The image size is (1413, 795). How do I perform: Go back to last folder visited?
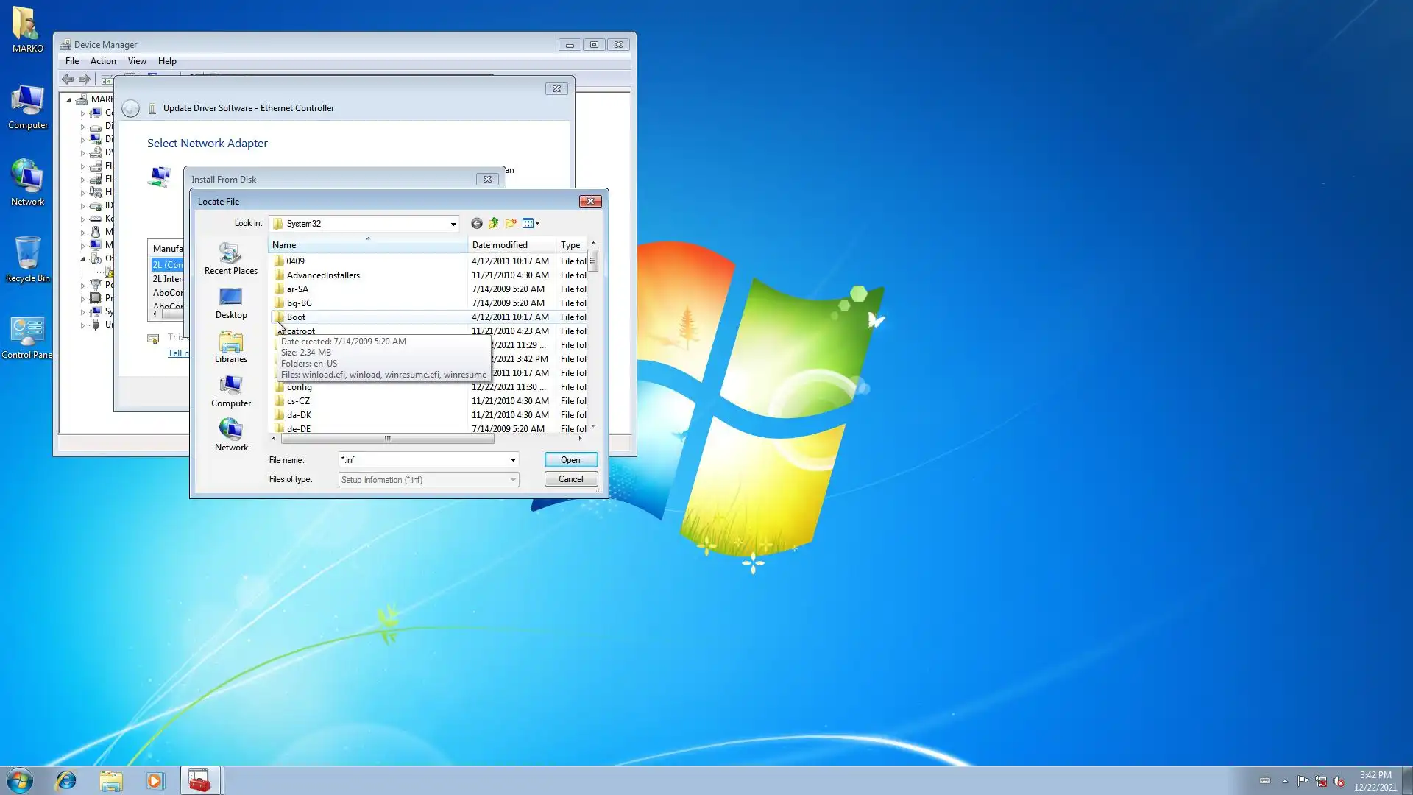pos(476,223)
